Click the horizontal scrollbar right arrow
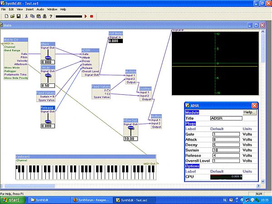Viewport: 272px width, 204px height. pos(258,186)
